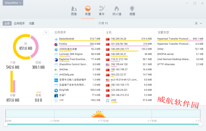Select the HTTP Alternate traffic row
This screenshot has height=131, width=206.
tap(180, 65)
